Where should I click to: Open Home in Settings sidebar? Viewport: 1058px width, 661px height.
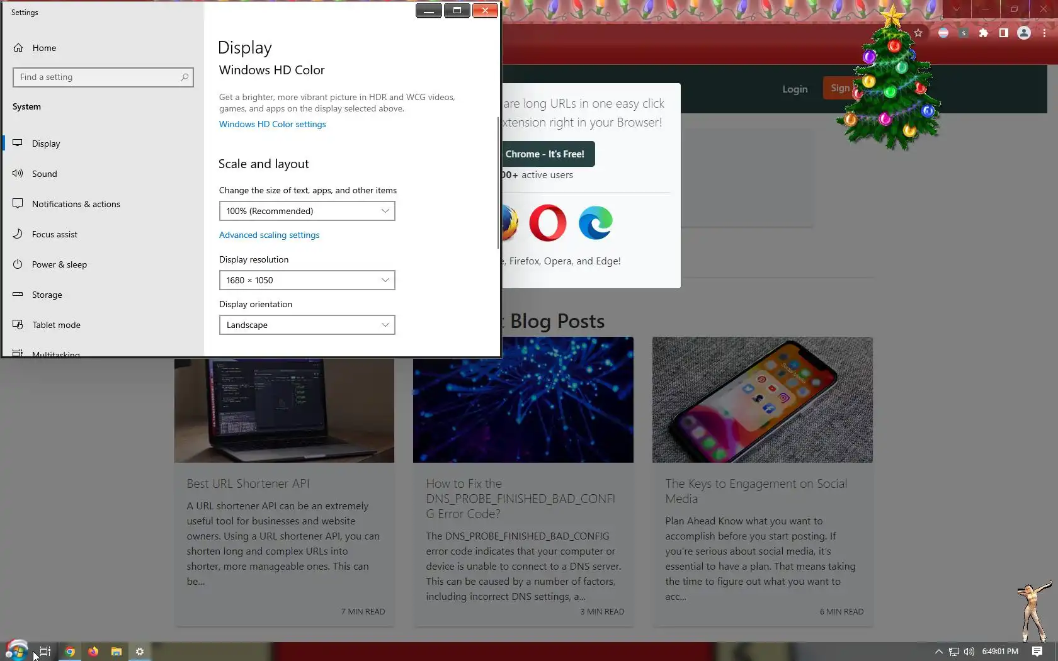pyautogui.click(x=35, y=48)
